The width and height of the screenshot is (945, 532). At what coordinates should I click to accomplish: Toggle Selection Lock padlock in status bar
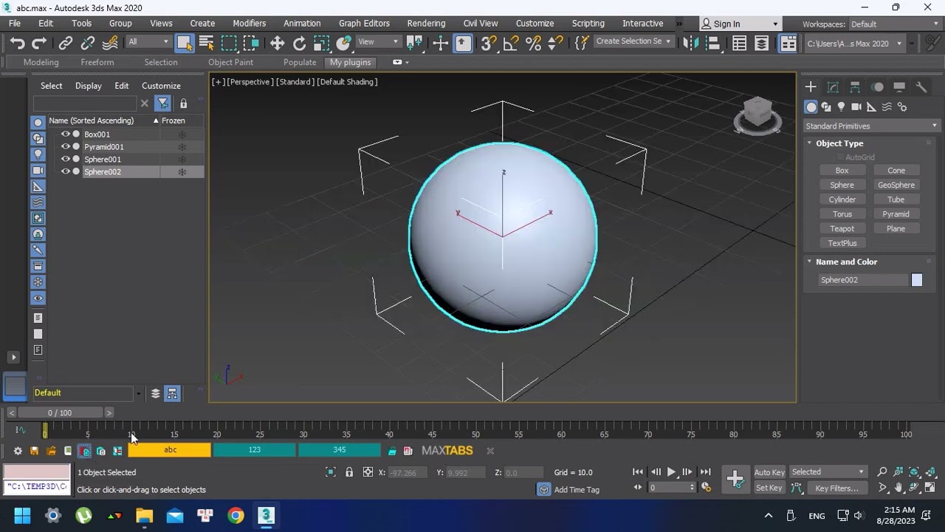point(349,472)
